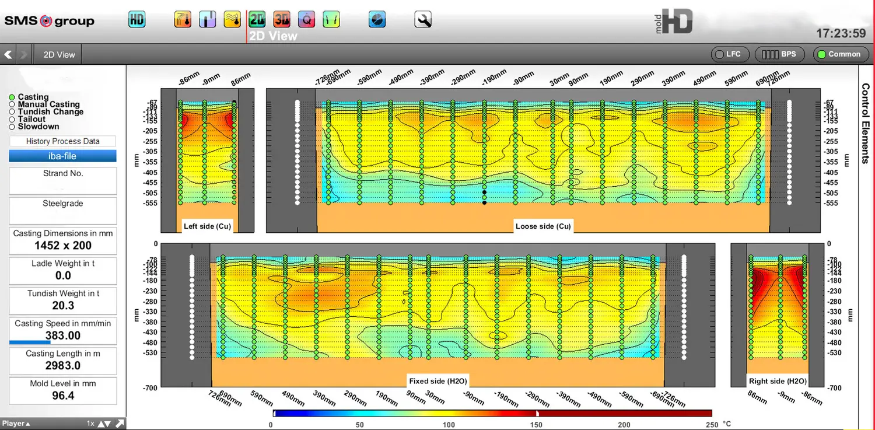Click the iba-file button
Screen dimensions: 875x430
[x=62, y=156]
